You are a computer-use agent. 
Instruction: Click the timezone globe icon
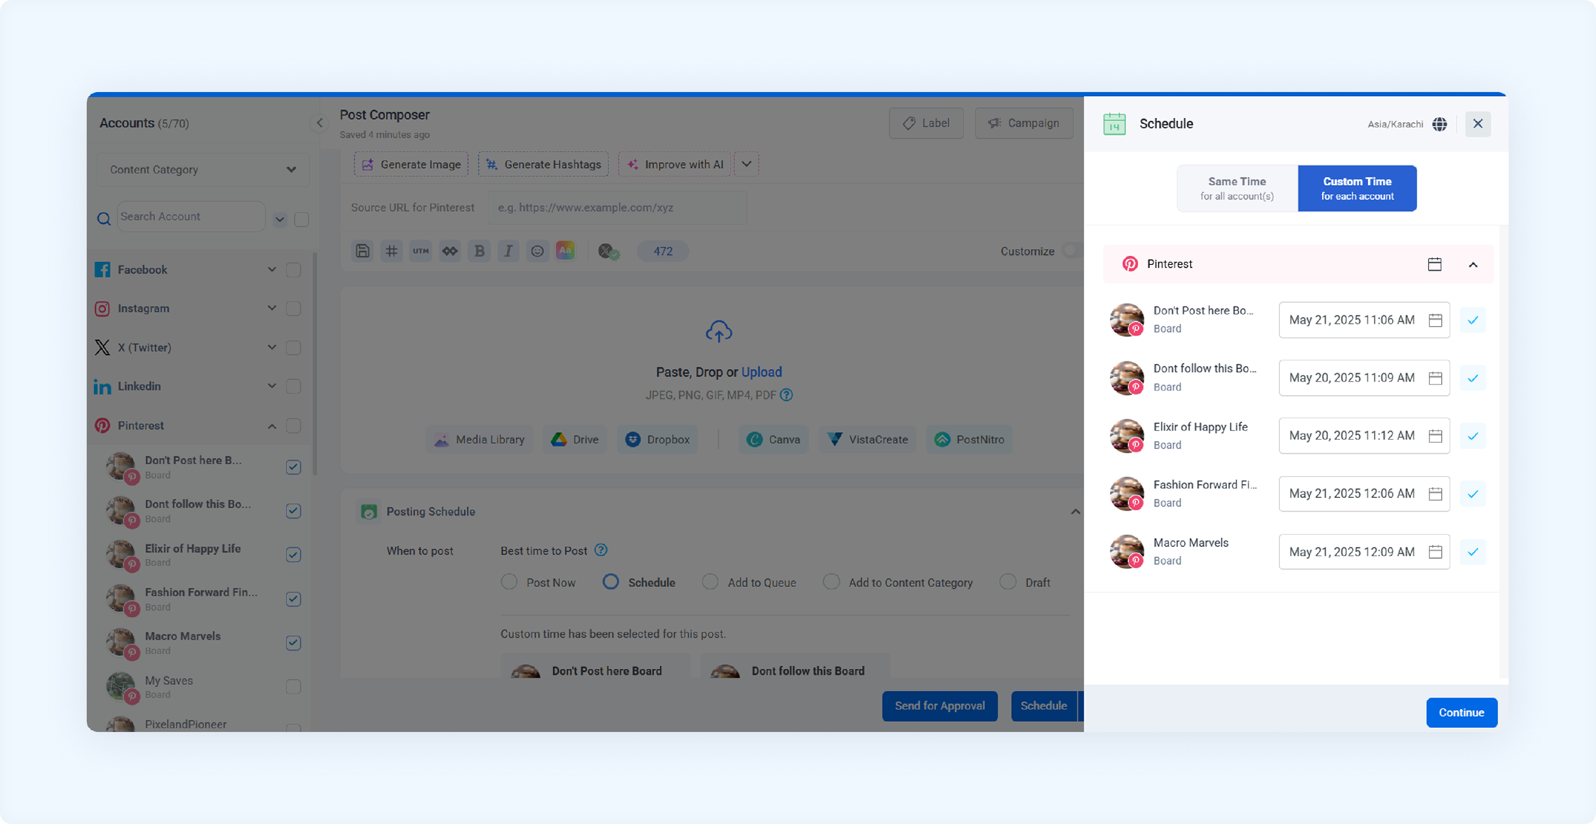point(1439,124)
